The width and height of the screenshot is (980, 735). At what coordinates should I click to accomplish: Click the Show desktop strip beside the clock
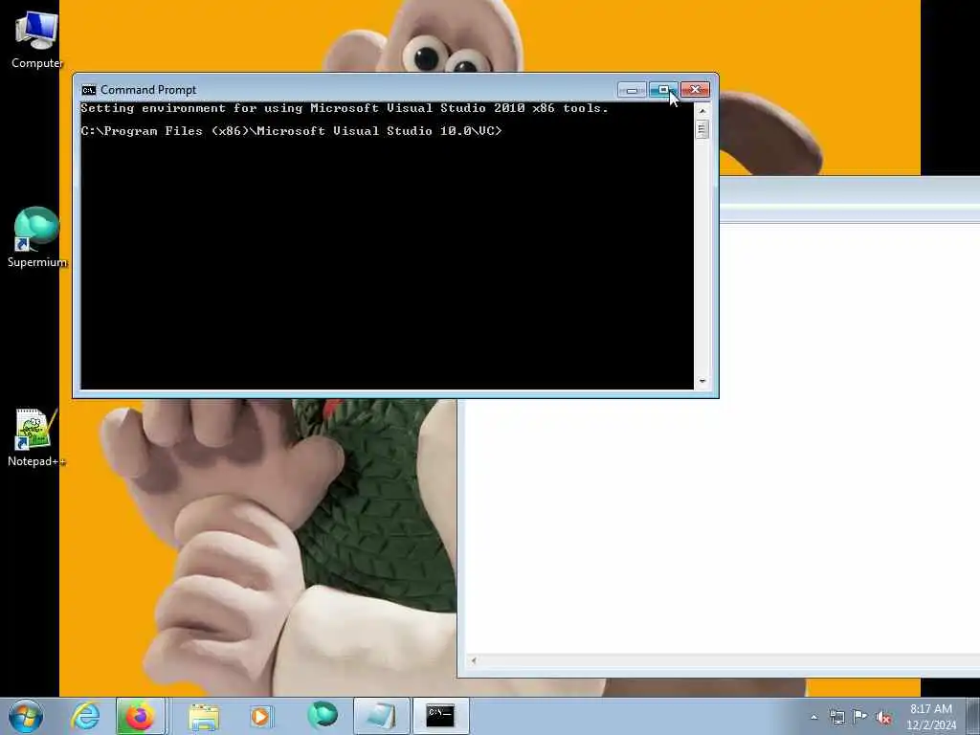coord(973,716)
